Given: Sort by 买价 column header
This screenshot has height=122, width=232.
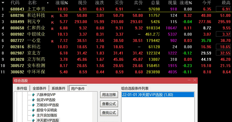Looking at the screenshot, I should point(119,3).
